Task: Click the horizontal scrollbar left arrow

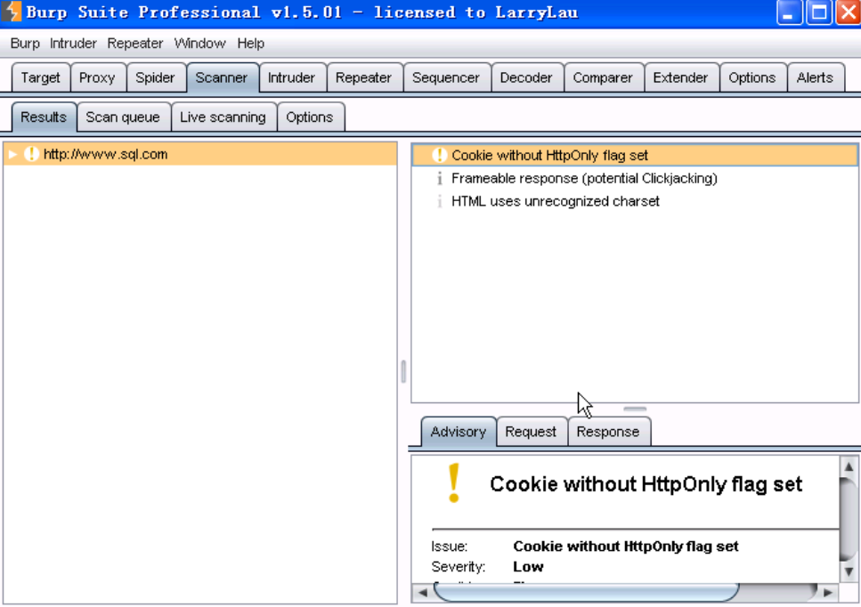Action: click(423, 593)
